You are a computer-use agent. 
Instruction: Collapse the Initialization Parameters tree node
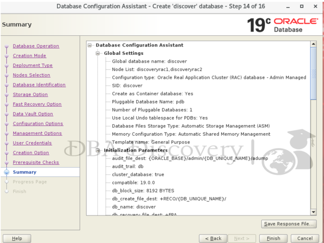[98, 150]
